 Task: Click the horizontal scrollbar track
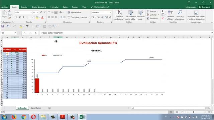(169, 108)
